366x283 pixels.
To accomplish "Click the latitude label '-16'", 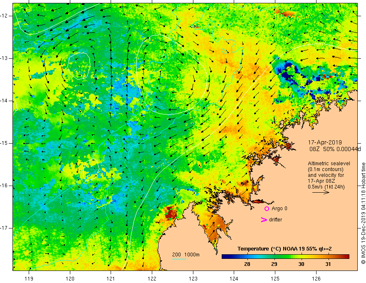I will click(5, 186).
